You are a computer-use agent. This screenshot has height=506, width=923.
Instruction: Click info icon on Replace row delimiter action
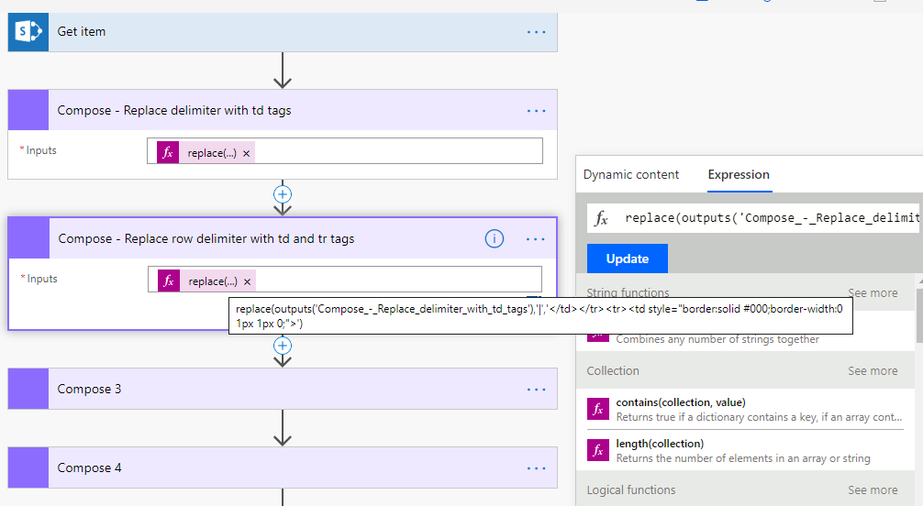pos(495,239)
